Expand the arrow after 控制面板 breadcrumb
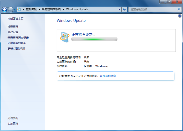This screenshot has width=183, height=131. [x=39, y=9]
